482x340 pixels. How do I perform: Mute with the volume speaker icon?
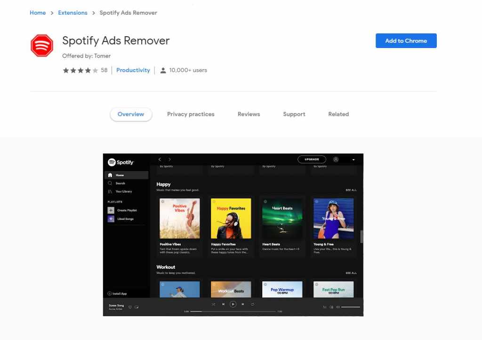338,307
